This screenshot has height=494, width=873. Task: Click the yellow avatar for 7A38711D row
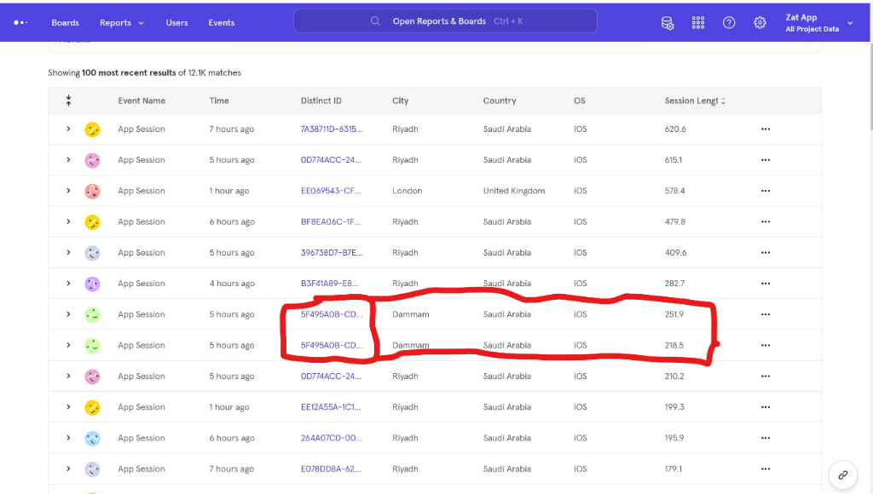[92, 129]
